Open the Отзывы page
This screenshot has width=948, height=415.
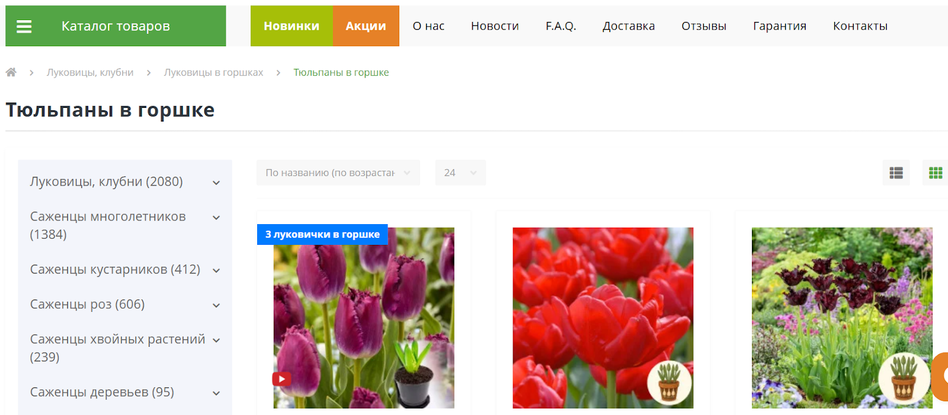[x=704, y=26]
